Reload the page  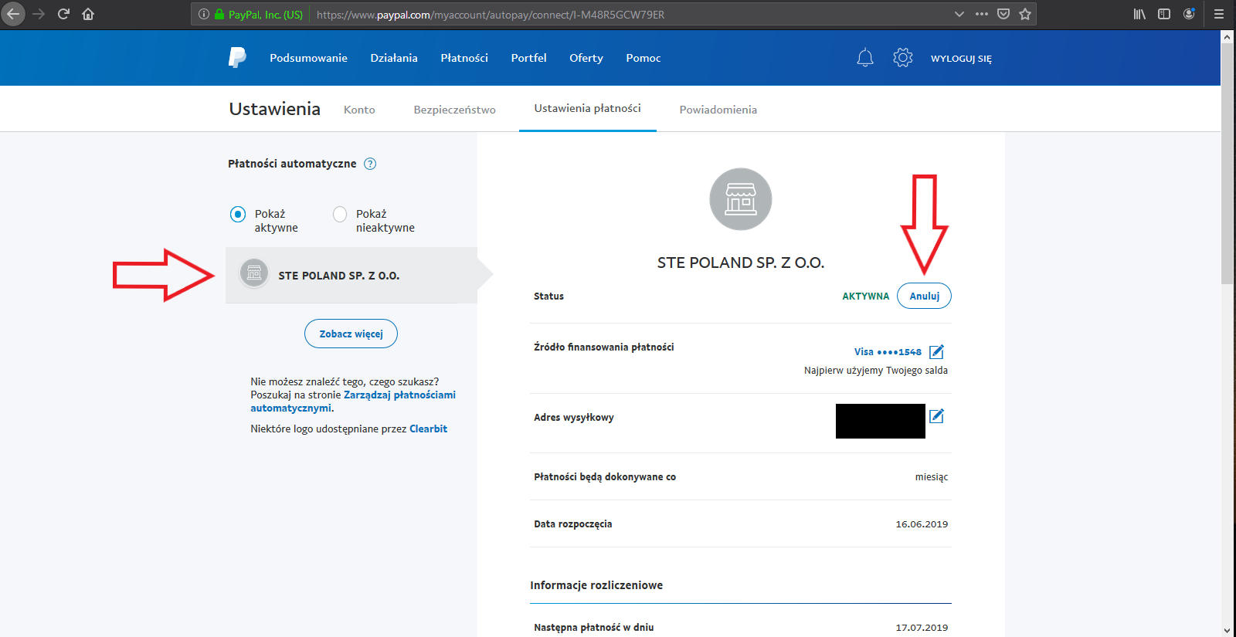click(63, 14)
